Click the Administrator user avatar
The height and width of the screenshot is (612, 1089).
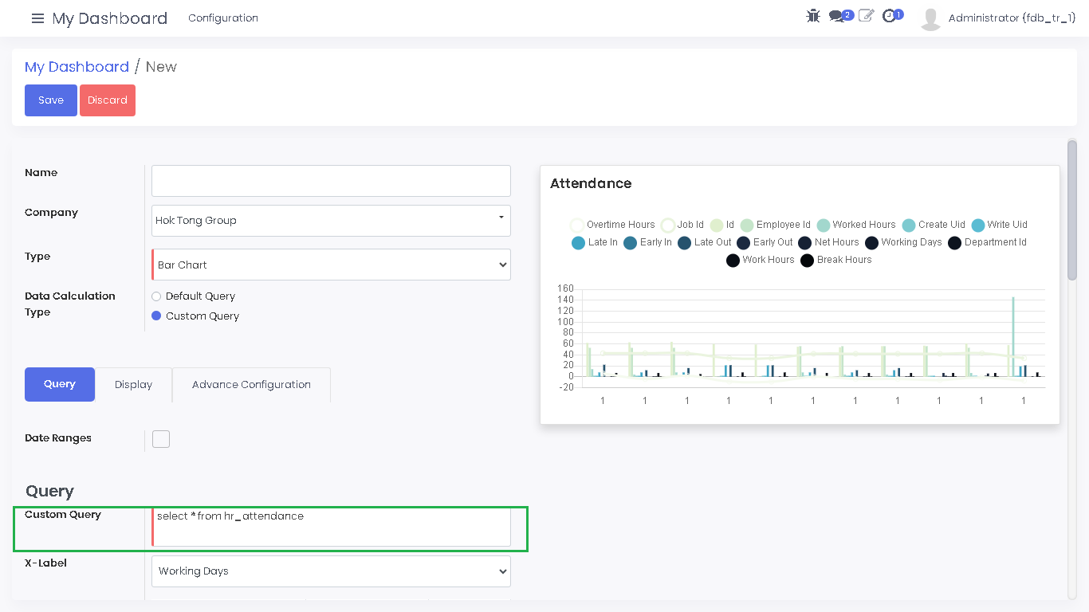click(x=930, y=18)
